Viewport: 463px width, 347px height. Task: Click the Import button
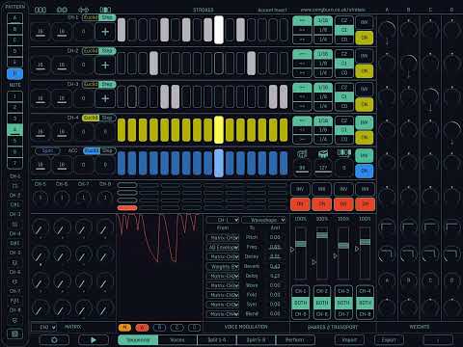point(349,339)
